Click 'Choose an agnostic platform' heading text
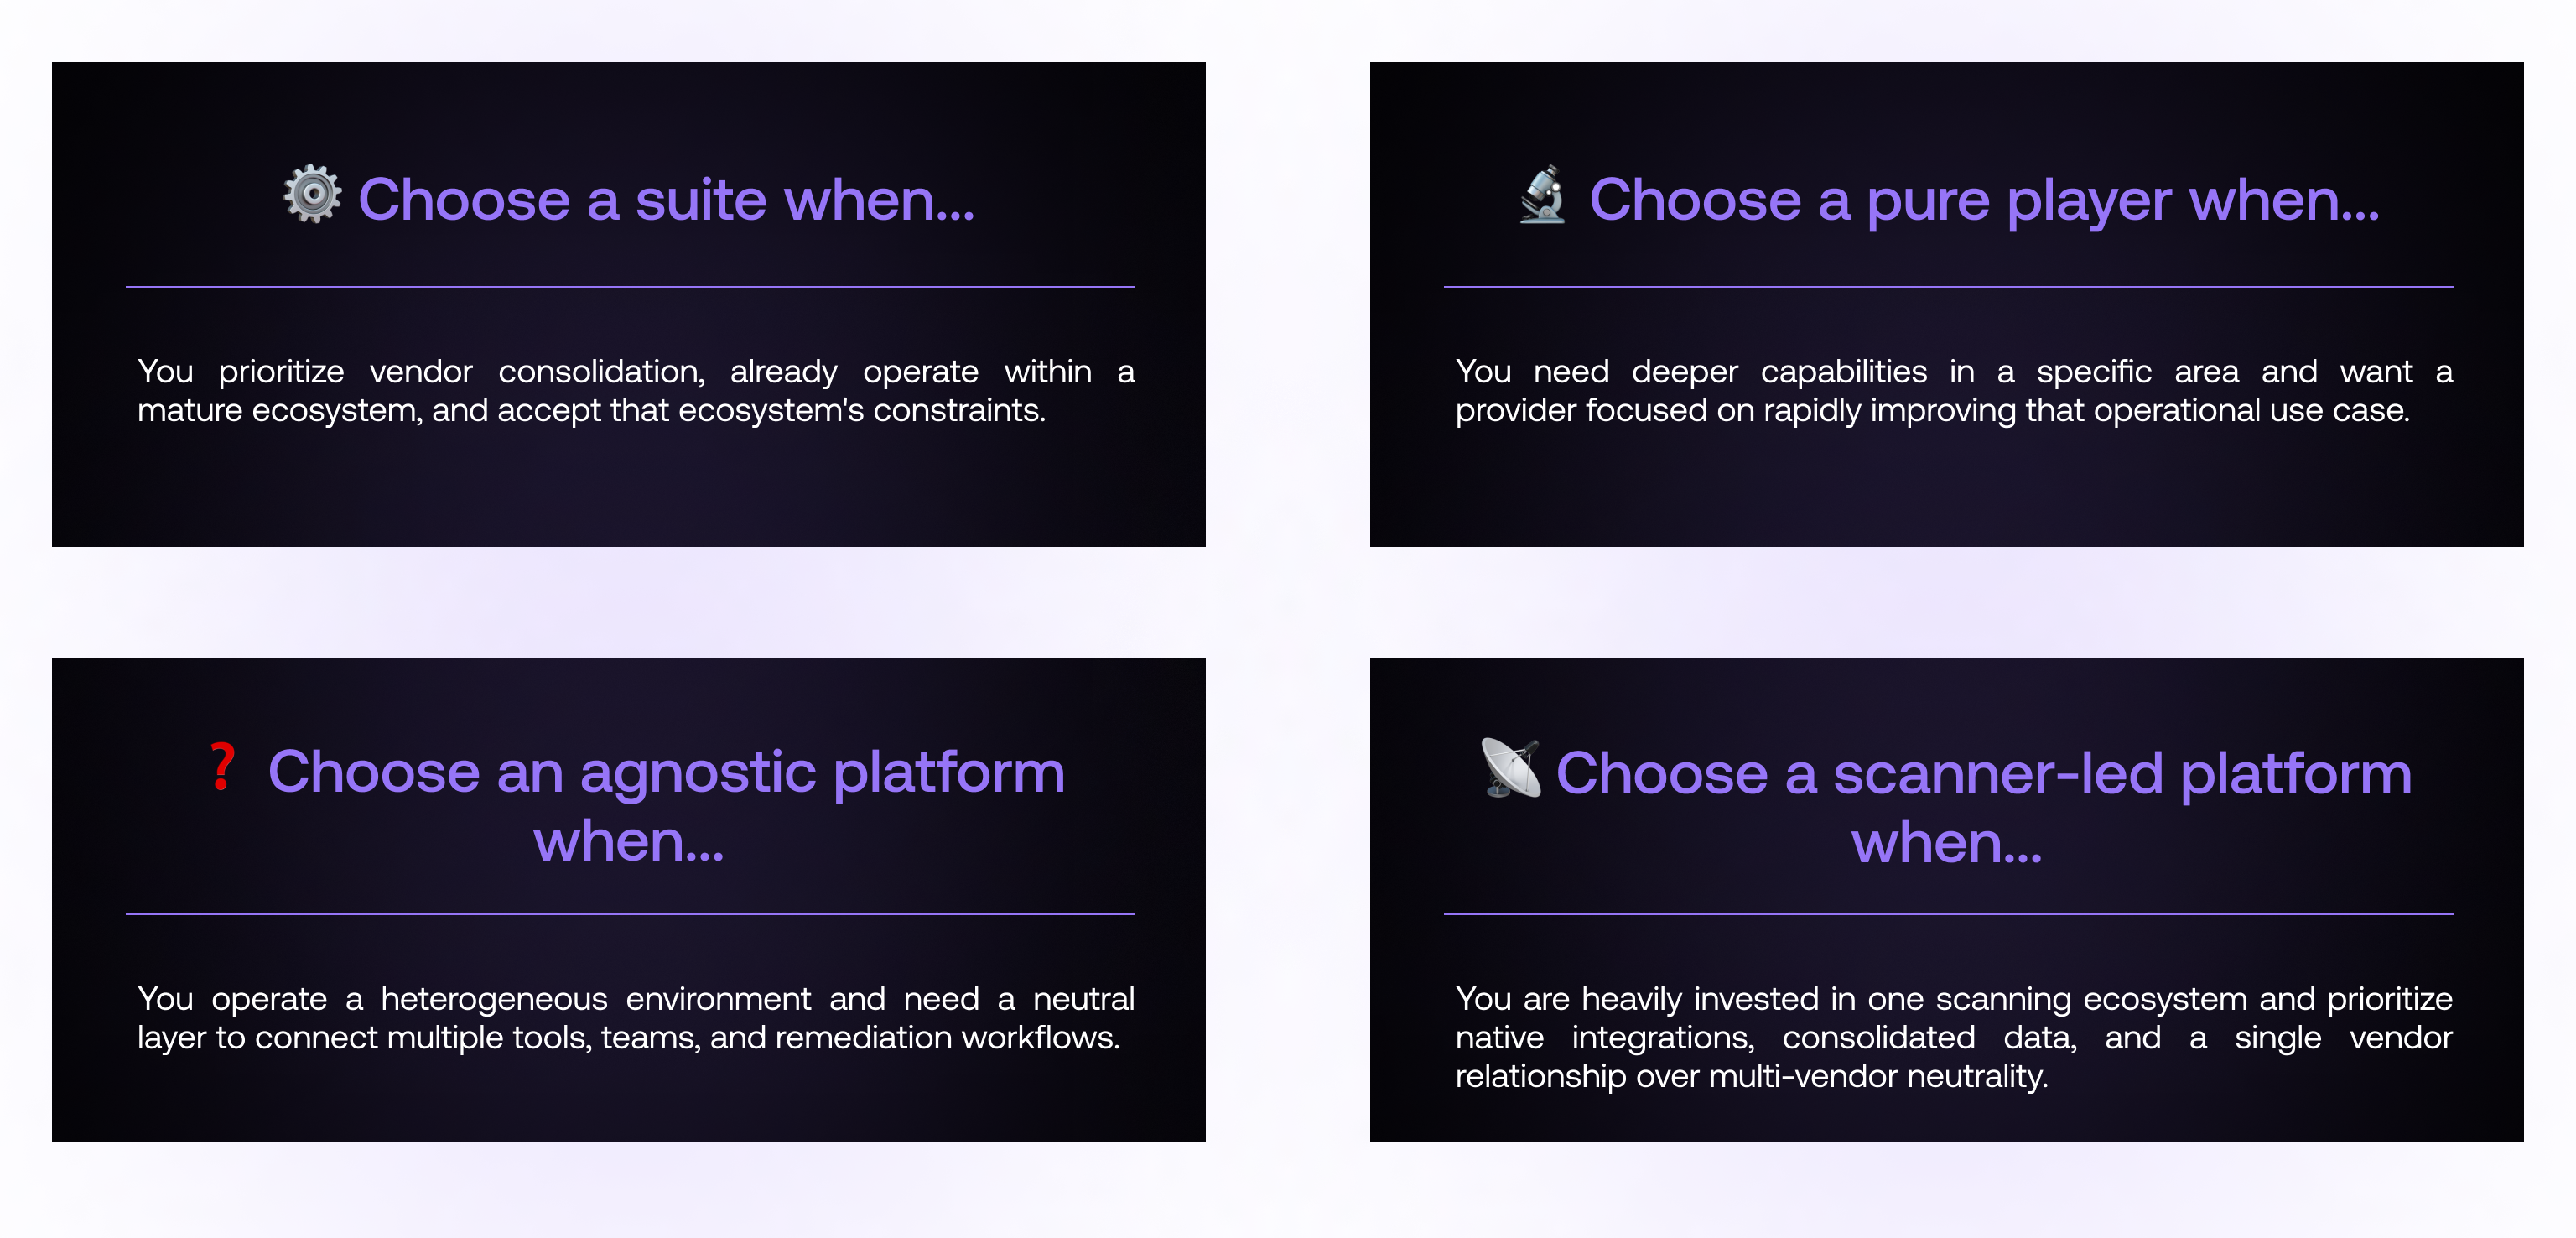The image size is (2576, 1238). [666, 772]
